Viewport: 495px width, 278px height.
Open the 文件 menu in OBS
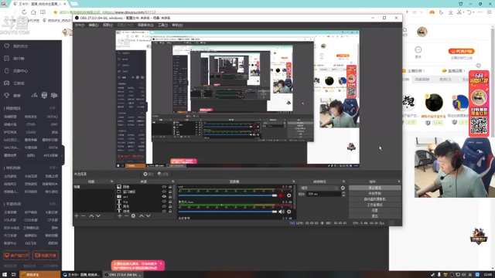(80, 25)
